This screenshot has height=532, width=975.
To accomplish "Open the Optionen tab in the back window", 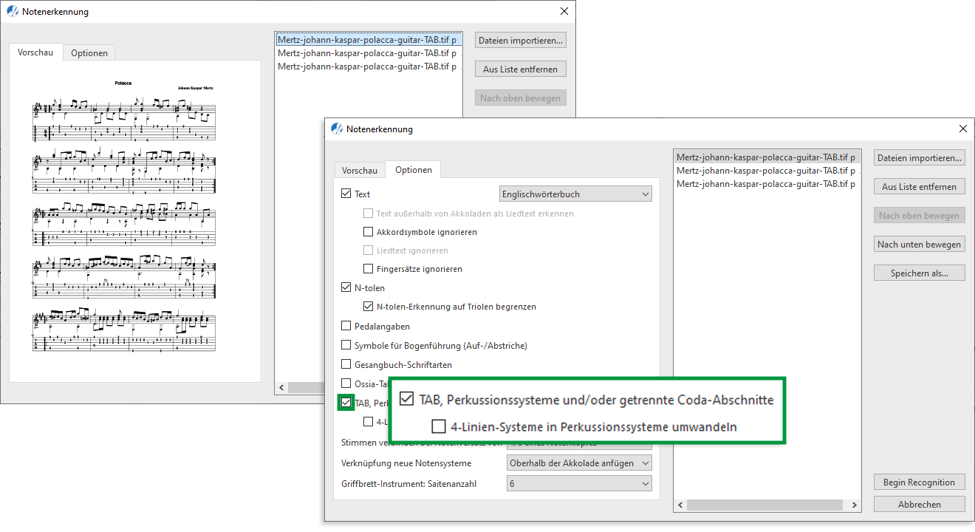I will coord(89,52).
